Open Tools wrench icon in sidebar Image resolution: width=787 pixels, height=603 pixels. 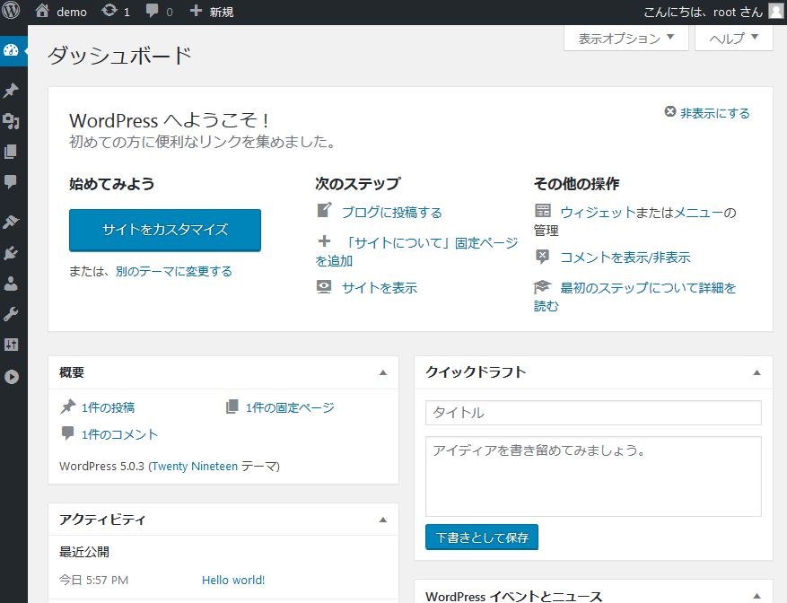[x=11, y=314]
